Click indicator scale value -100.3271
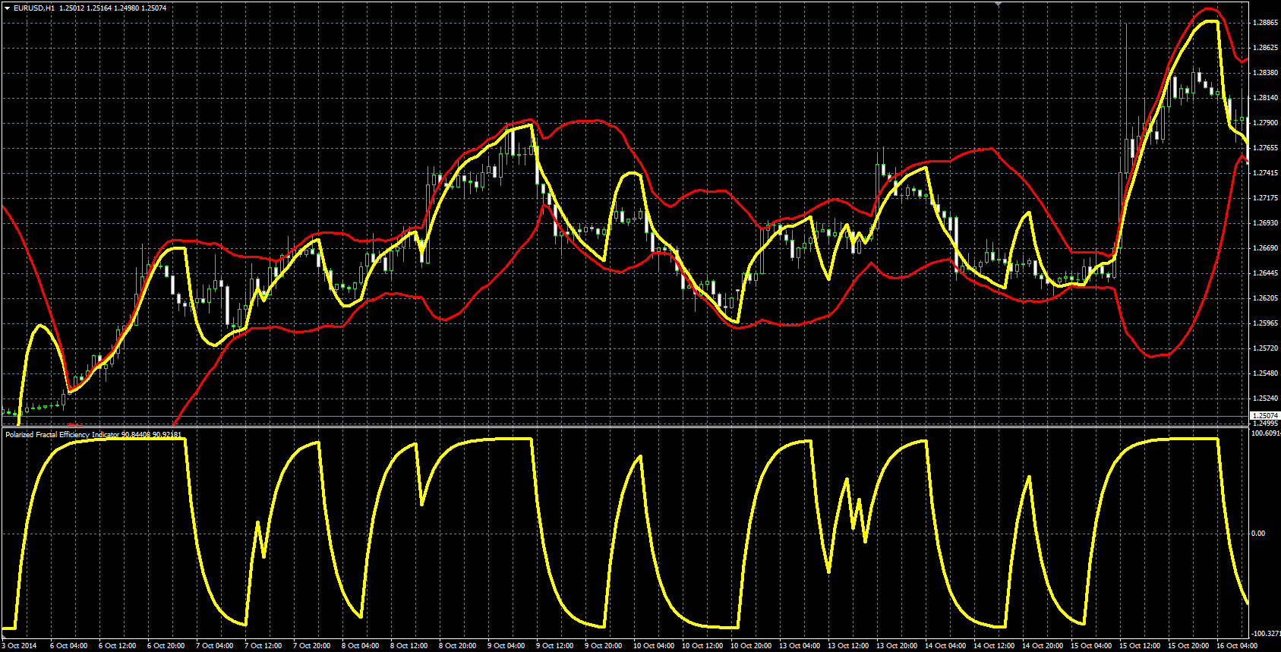 pos(1265,633)
